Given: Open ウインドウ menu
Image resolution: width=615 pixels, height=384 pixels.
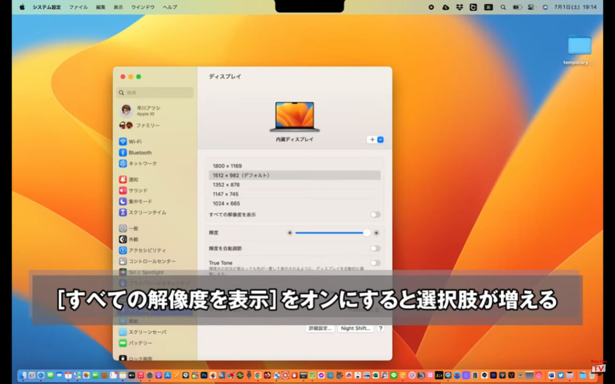Looking at the screenshot, I should click(x=143, y=7).
